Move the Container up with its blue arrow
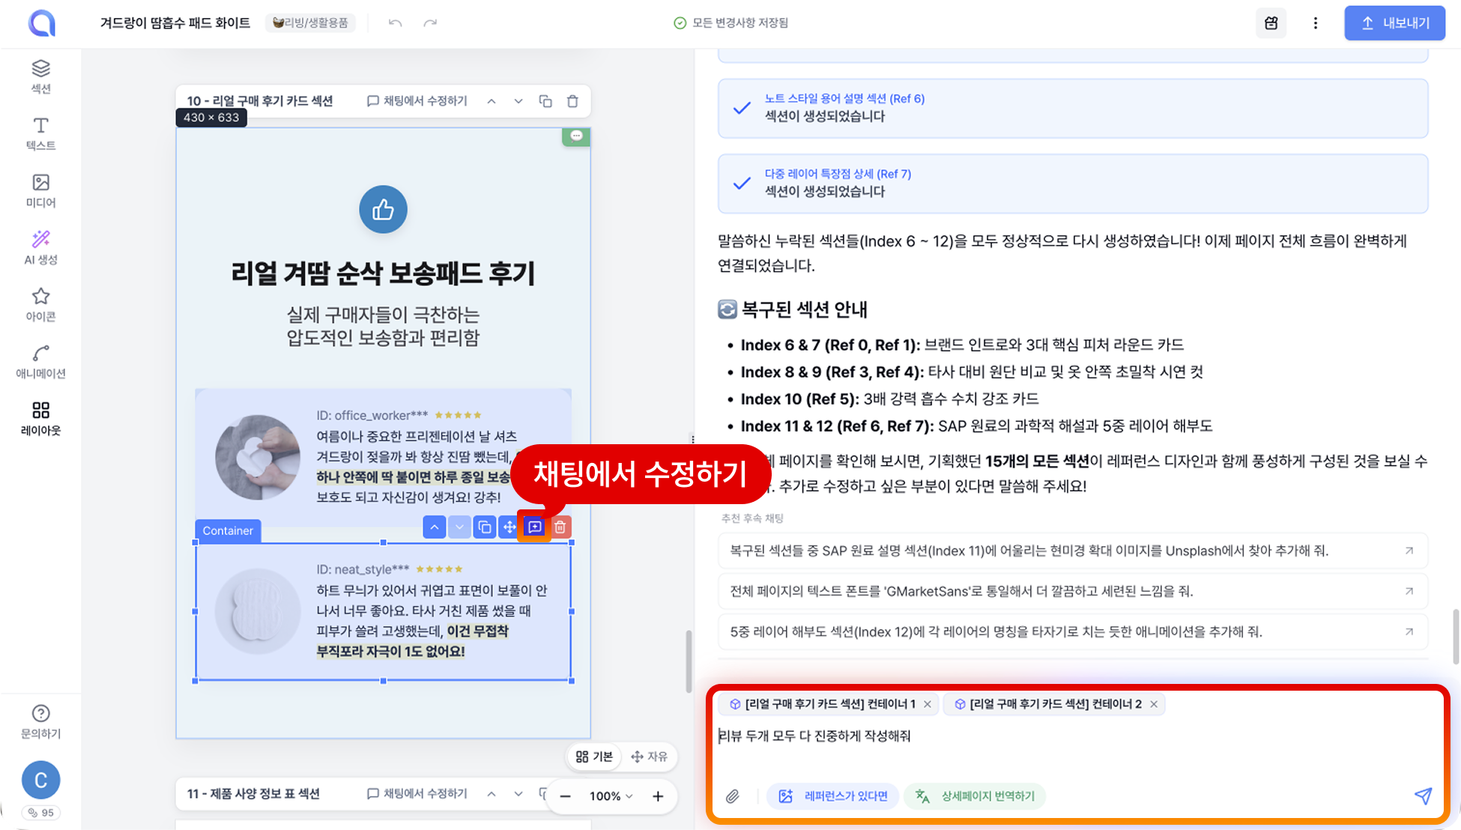Screen dimensions: 1461x830 point(435,527)
